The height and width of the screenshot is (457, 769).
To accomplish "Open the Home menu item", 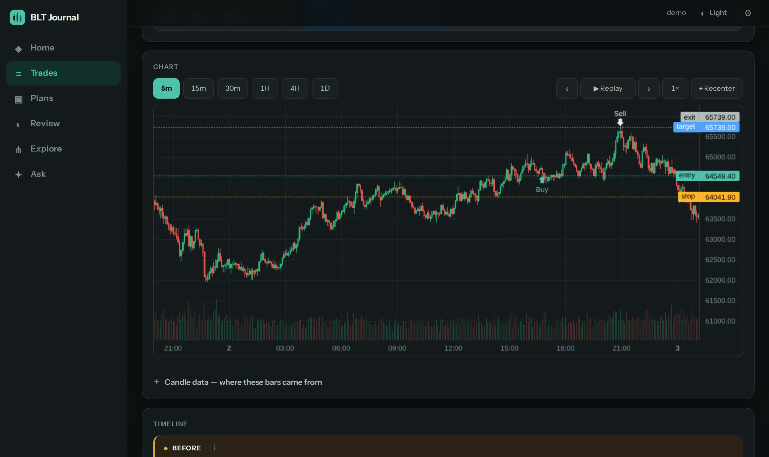I will (x=63, y=48).
